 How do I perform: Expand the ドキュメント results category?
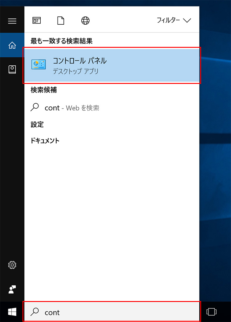click(x=45, y=141)
